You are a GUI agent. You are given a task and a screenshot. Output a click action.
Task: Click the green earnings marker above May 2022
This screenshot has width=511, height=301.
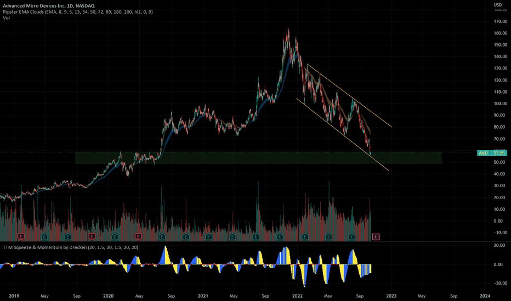click(328, 236)
